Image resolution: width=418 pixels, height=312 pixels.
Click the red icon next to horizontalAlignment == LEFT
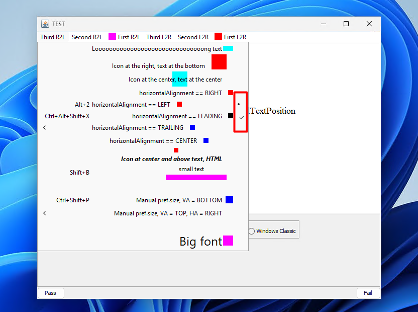pos(179,105)
